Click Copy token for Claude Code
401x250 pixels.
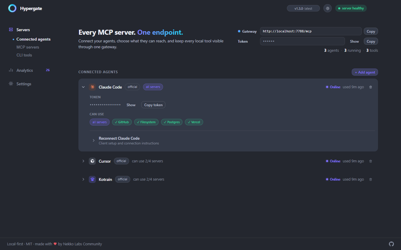pos(153,105)
